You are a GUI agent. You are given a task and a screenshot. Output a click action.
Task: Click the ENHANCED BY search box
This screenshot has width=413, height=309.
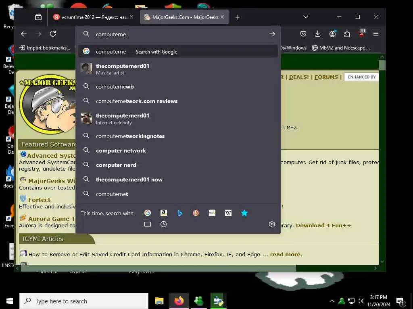pos(361,77)
